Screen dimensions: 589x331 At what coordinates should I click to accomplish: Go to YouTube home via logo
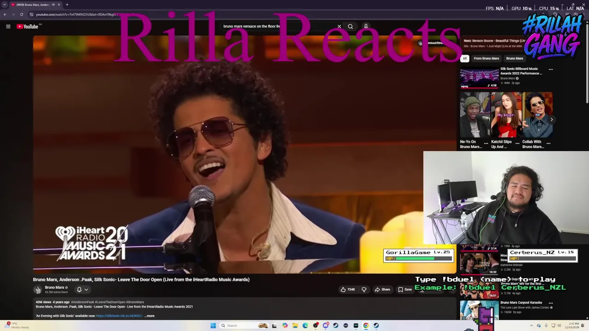[28, 27]
